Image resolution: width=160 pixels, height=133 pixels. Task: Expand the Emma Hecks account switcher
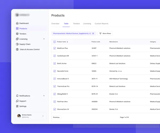point(43,116)
